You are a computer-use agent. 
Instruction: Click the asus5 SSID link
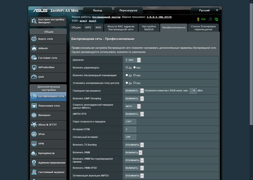pos(92,21)
